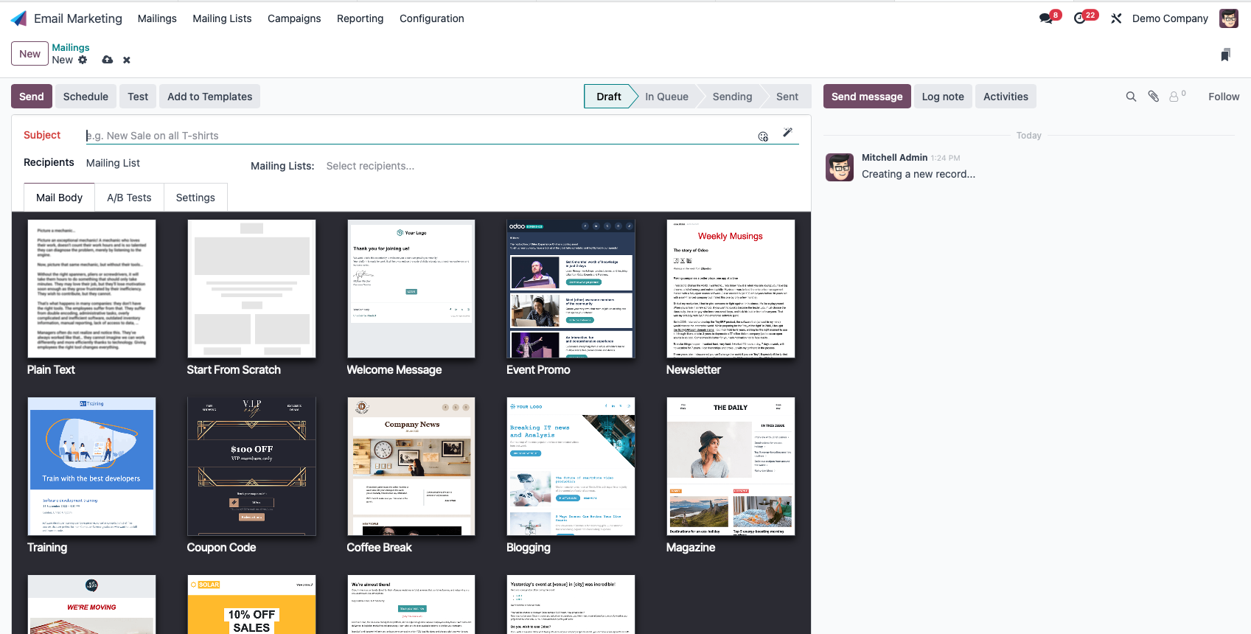This screenshot has width=1251, height=634.
Task: Click the Test button
Action: click(138, 97)
